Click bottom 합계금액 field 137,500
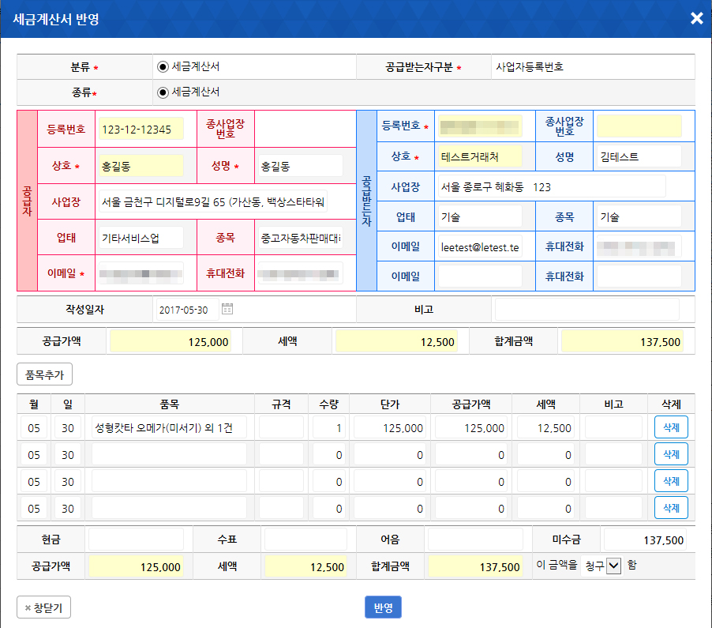712x628 pixels. point(475,566)
